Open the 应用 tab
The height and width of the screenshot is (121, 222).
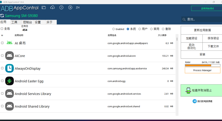[5, 22]
